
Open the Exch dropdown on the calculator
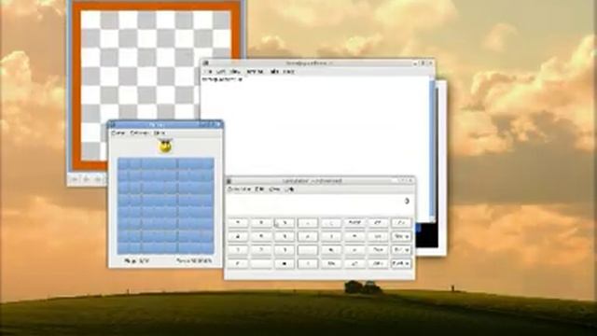pyautogui.click(x=401, y=263)
